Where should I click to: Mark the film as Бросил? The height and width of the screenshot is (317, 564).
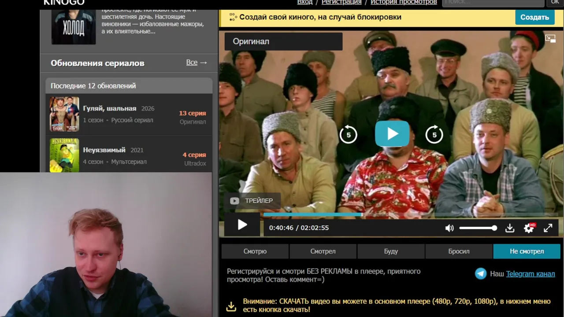point(459,251)
